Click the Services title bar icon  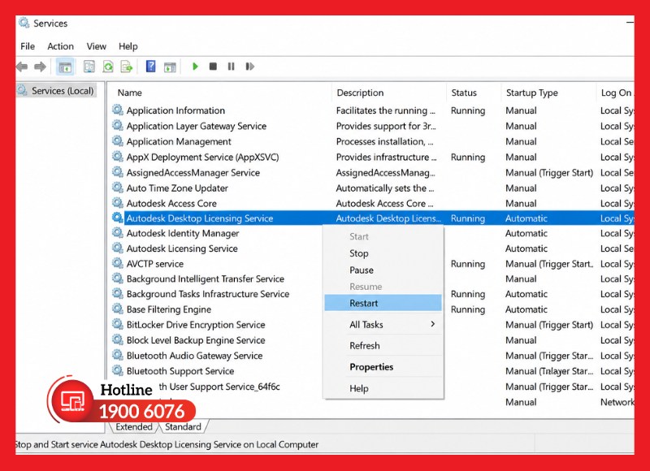[x=24, y=23]
